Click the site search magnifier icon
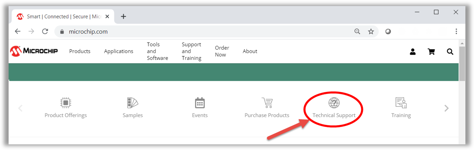The height and width of the screenshot is (151, 474). (x=450, y=51)
